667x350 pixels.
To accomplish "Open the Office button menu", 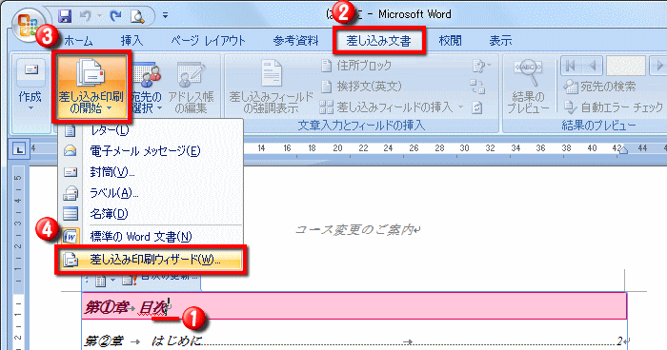I will pos(28,24).
